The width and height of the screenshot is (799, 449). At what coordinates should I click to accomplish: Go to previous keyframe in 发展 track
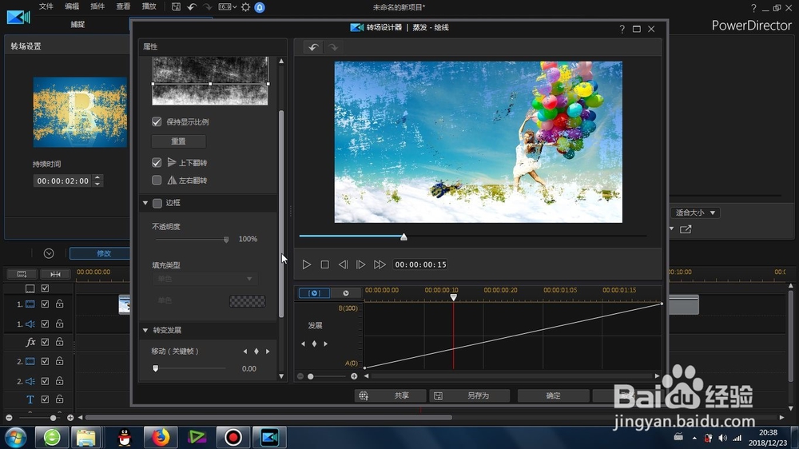(x=303, y=344)
